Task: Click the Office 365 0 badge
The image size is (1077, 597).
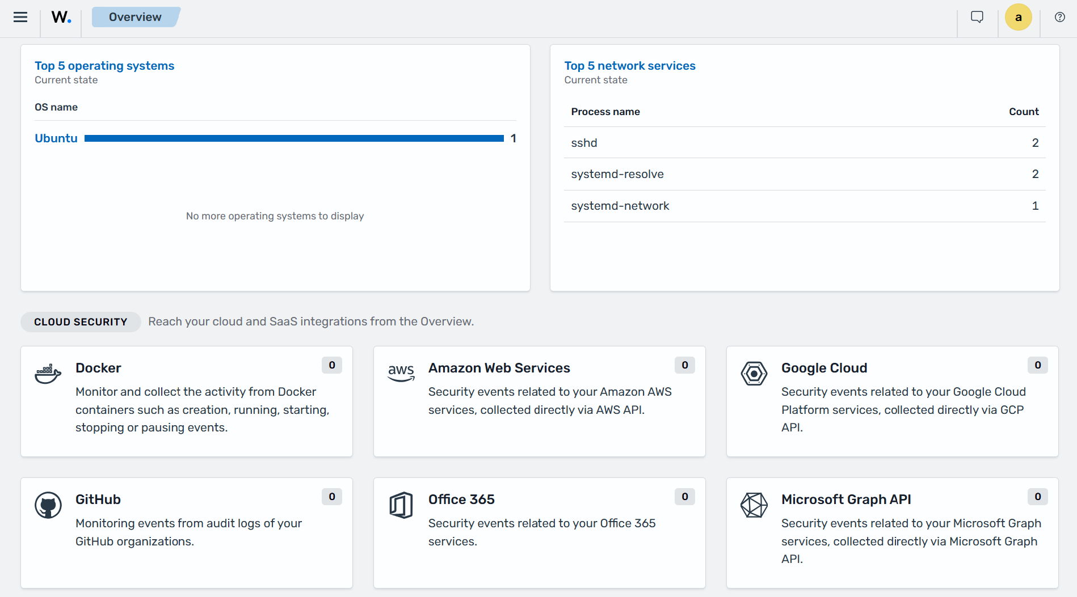Action: (685, 497)
